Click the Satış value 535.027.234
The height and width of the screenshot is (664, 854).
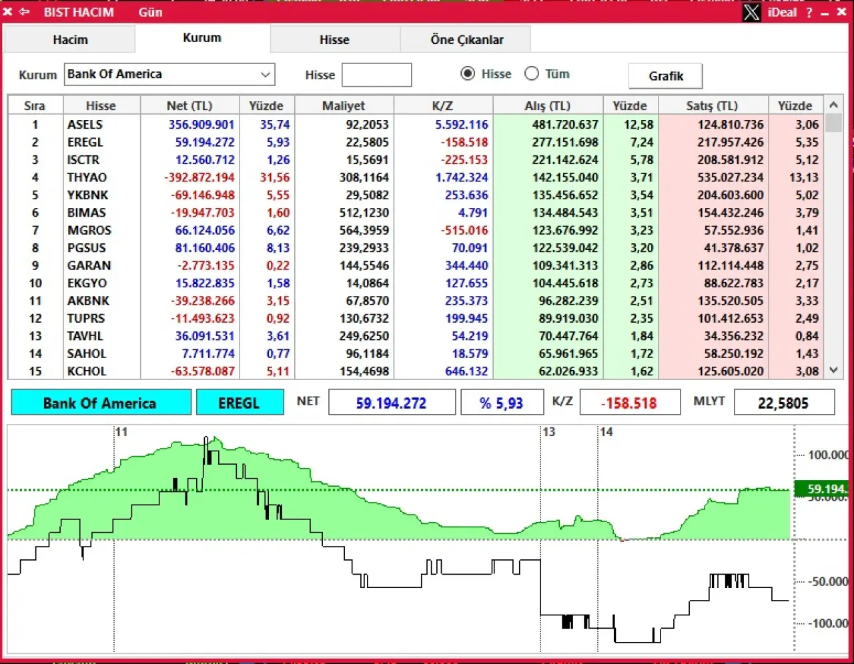(x=730, y=177)
